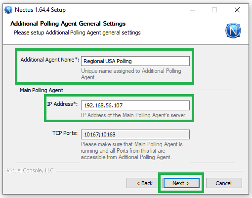Viewport: 252px width, 198px height.
Task: Close the Nectus Setup dialog
Action: 237,10
